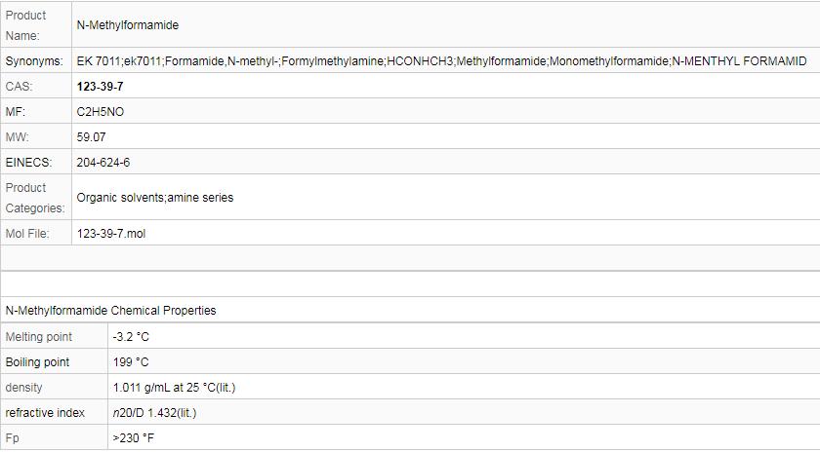
Task: Click the Melting point label
Action: point(39,337)
